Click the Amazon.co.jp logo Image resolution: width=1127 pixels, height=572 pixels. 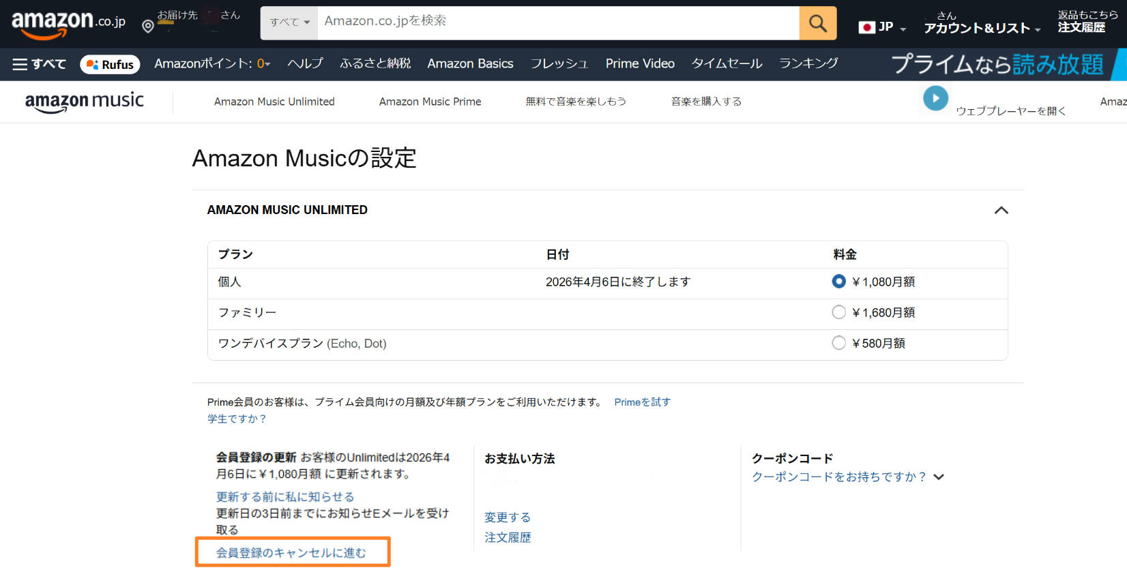click(68, 24)
